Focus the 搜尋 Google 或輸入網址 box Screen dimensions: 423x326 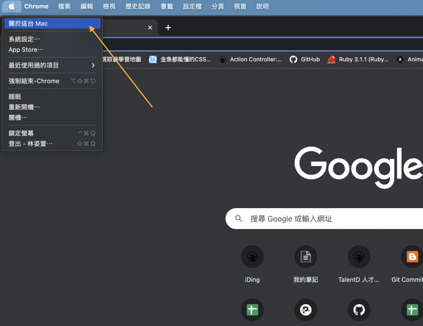[x=324, y=218]
